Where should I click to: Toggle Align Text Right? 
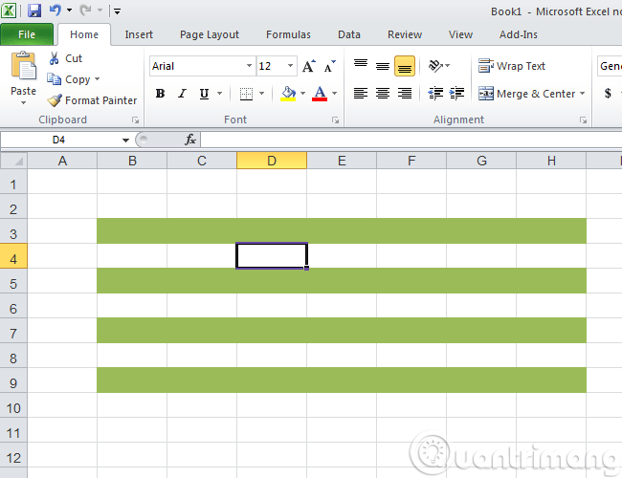[405, 94]
